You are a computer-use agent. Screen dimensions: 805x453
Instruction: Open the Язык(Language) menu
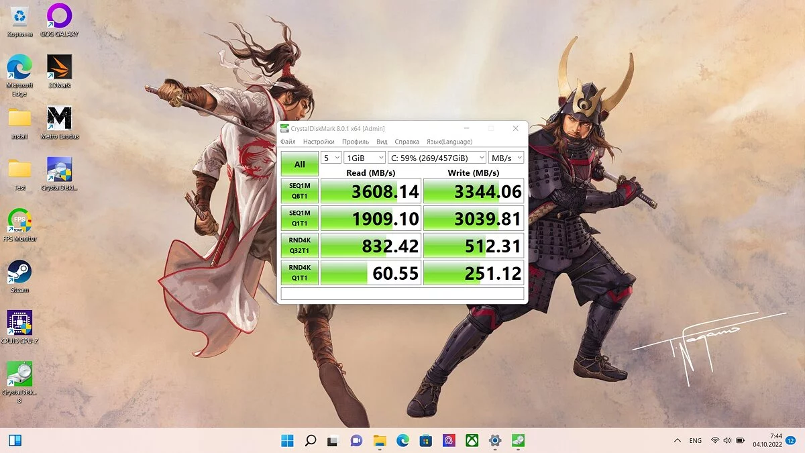click(449, 142)
